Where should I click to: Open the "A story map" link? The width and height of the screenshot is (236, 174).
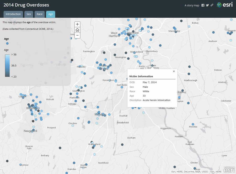[x=192, y=5]
